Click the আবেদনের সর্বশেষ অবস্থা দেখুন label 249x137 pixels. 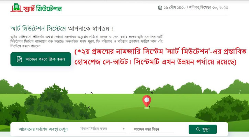point(43,129)
